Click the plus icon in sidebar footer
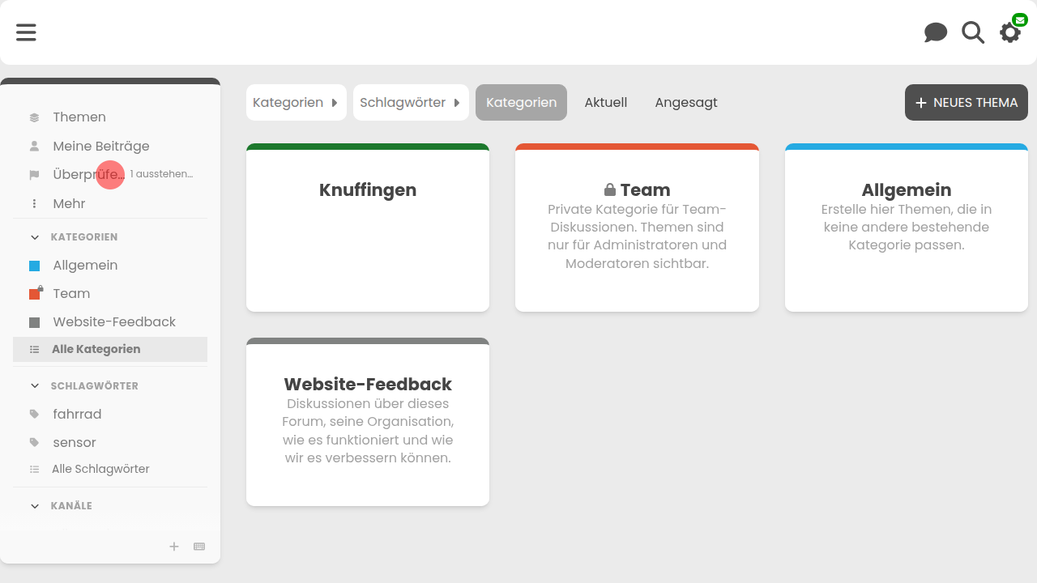 point(173,547)
